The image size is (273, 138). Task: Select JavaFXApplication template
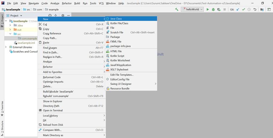pos(131,65)
